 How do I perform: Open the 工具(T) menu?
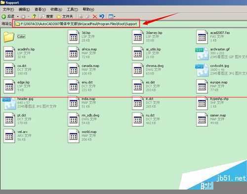(x=72, y=9)
